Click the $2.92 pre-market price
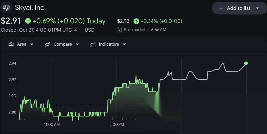The width and height of the screenshot is (267, 134). pos(123,21)
